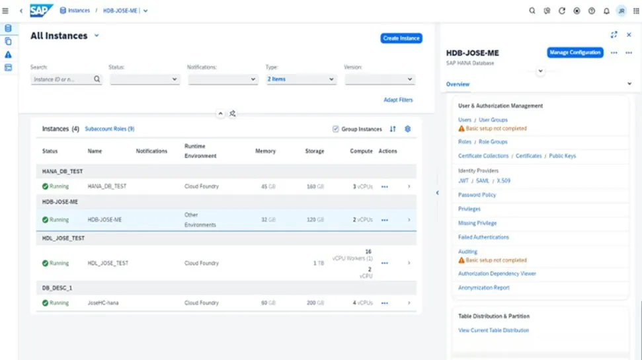Screen dimensions: 642x360
Task: Open the hamburger navigation menu
Action: point(6,11)
